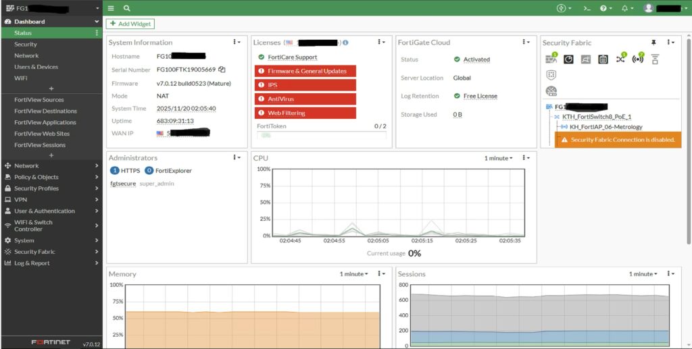Click the search magnifier in top bar
This screenshot has width=692, height=349.
[x=127, y=8]
